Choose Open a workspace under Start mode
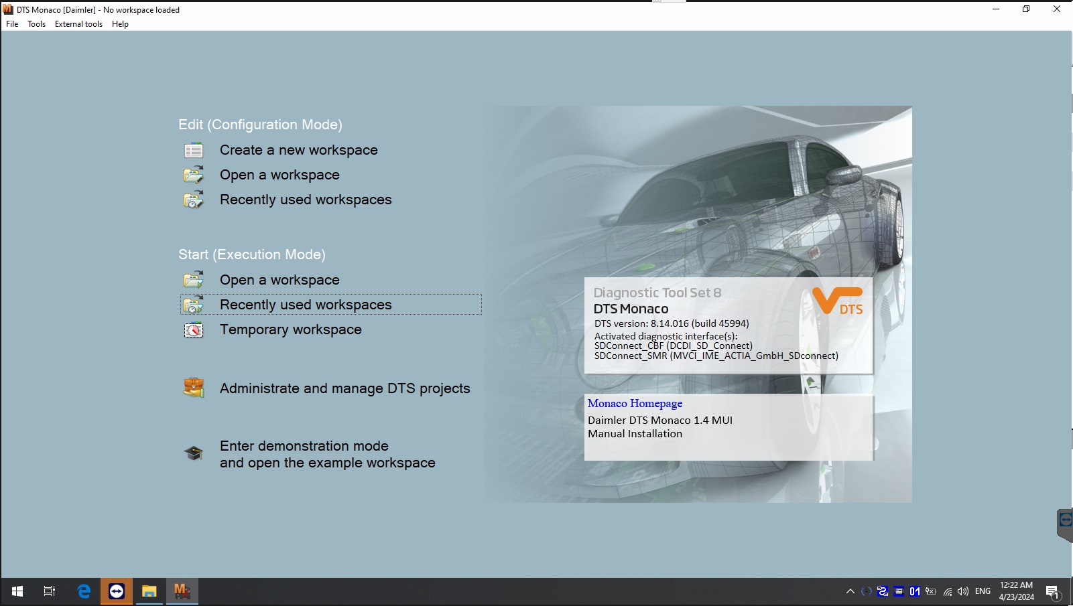This screenshot has height=606, width=1073. pos(279,280)
